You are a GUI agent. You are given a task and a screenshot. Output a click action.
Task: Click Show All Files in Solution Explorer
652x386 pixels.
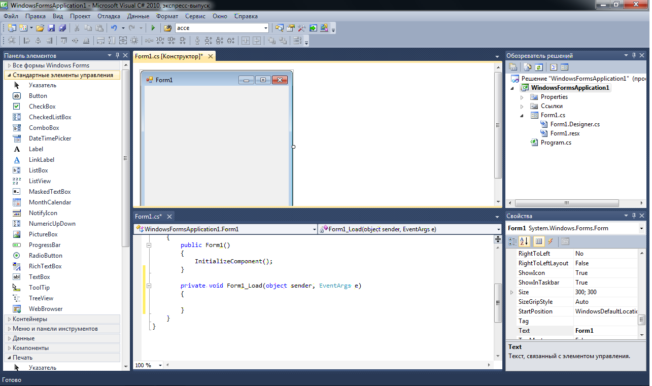coord(528,67)
